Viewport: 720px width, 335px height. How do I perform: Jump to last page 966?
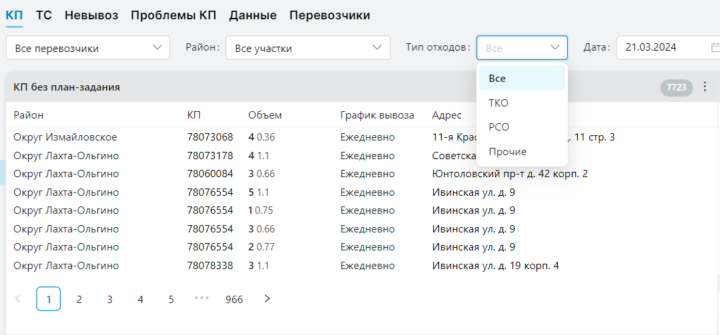234,299
